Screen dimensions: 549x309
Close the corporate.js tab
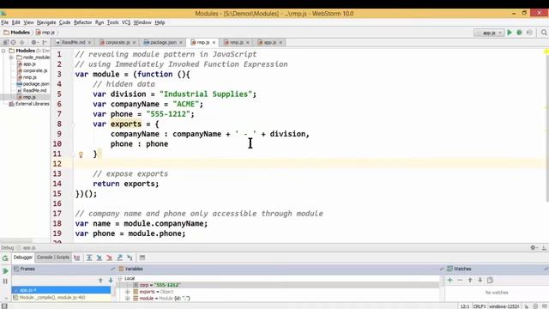click(x=134, y=43)
